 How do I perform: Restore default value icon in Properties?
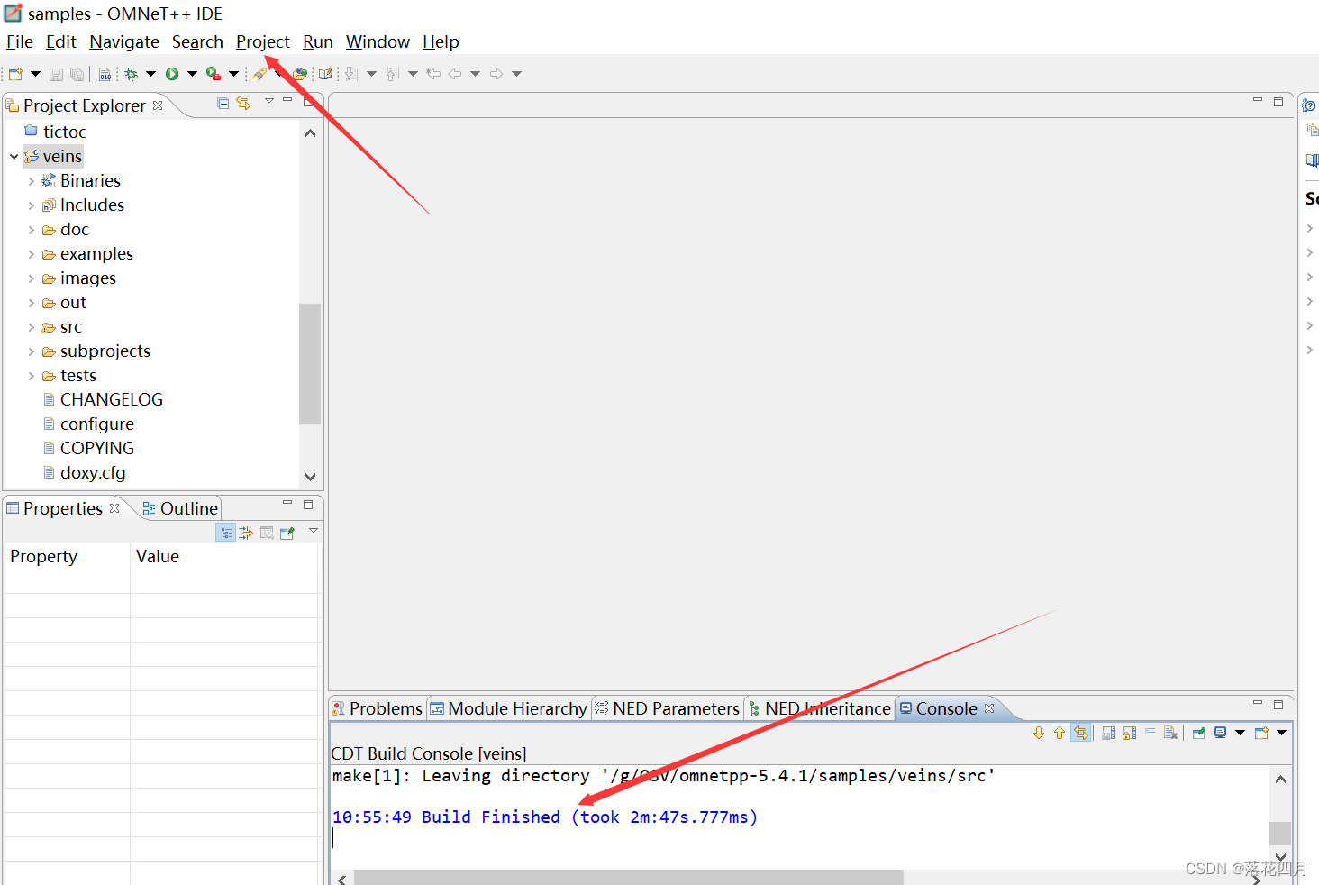click(x=267, y=533)
